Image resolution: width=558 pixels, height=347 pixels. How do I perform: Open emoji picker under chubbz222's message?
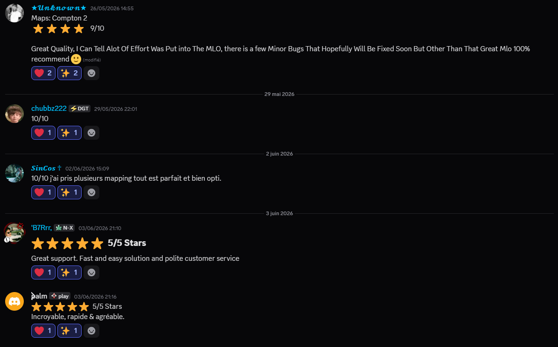coord(91,133)
